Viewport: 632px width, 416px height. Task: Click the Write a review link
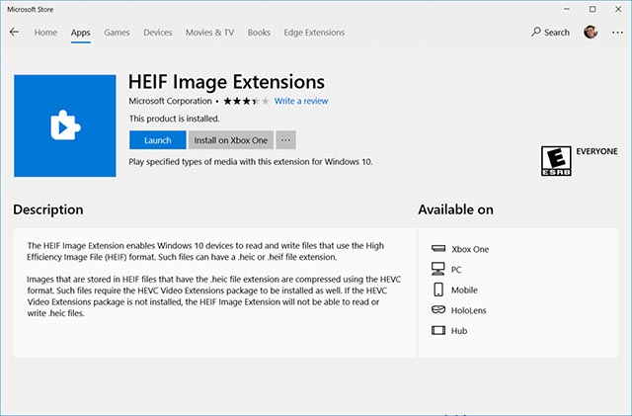point(301,101)
